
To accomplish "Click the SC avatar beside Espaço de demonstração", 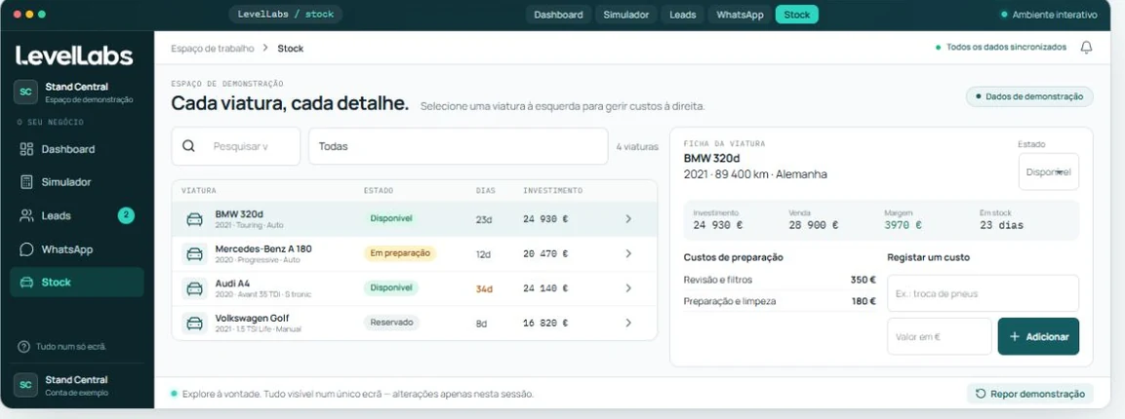I will click(25, 93).
